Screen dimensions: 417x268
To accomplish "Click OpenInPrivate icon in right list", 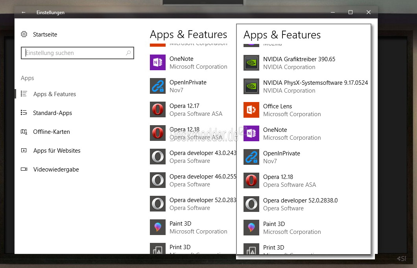I will pyautogui.click(x=251, y=157).
